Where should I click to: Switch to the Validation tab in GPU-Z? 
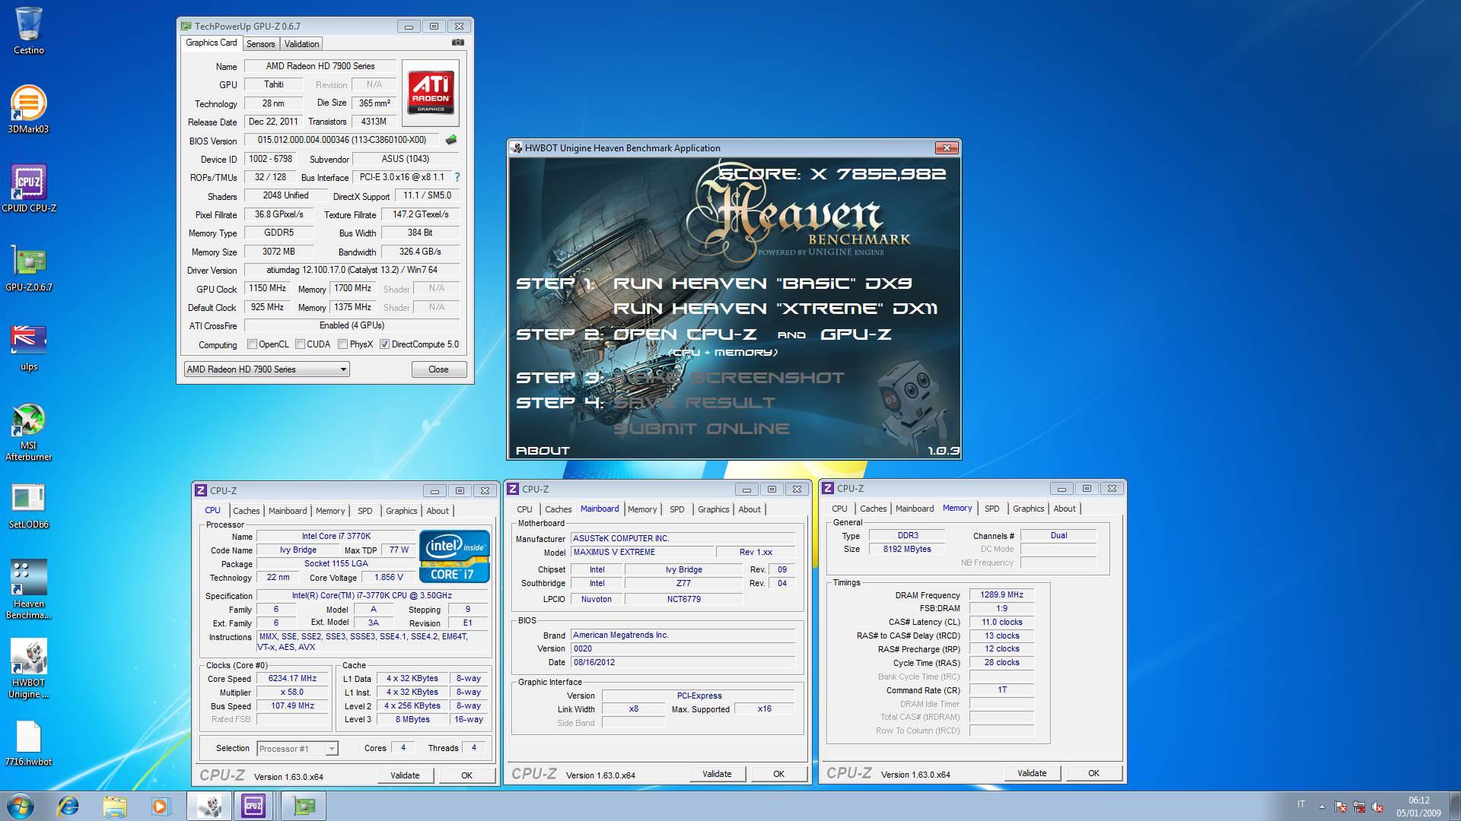coord(302,44)
